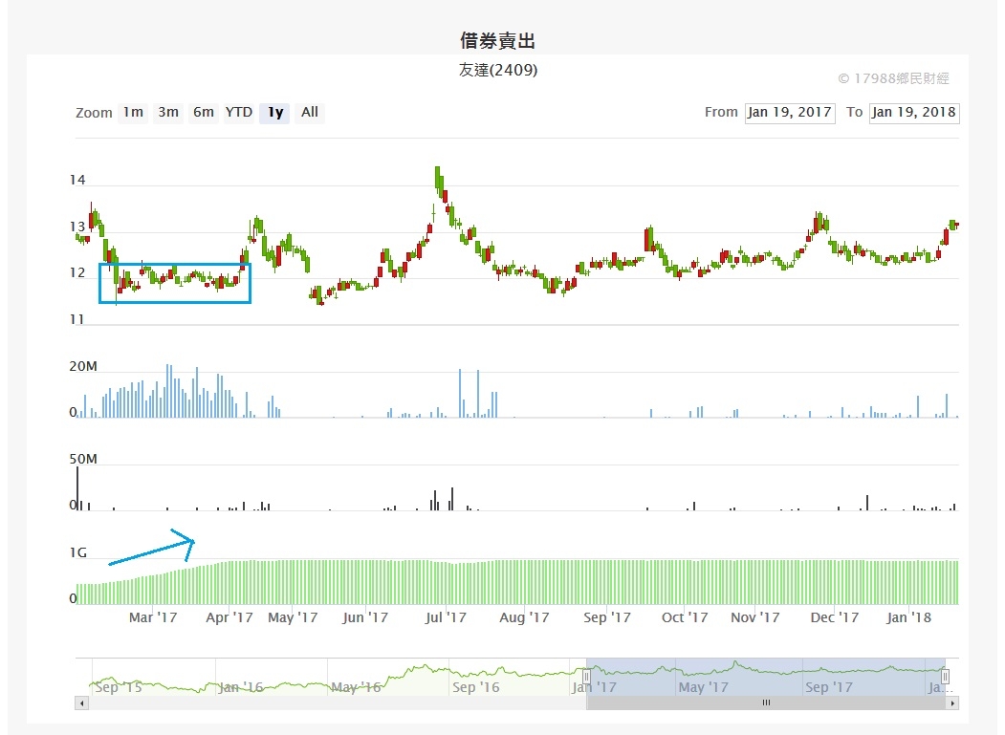This screenshot has width=1005, height=735.
Task: Click the navigator right handle
Action: tap(945, 677)
